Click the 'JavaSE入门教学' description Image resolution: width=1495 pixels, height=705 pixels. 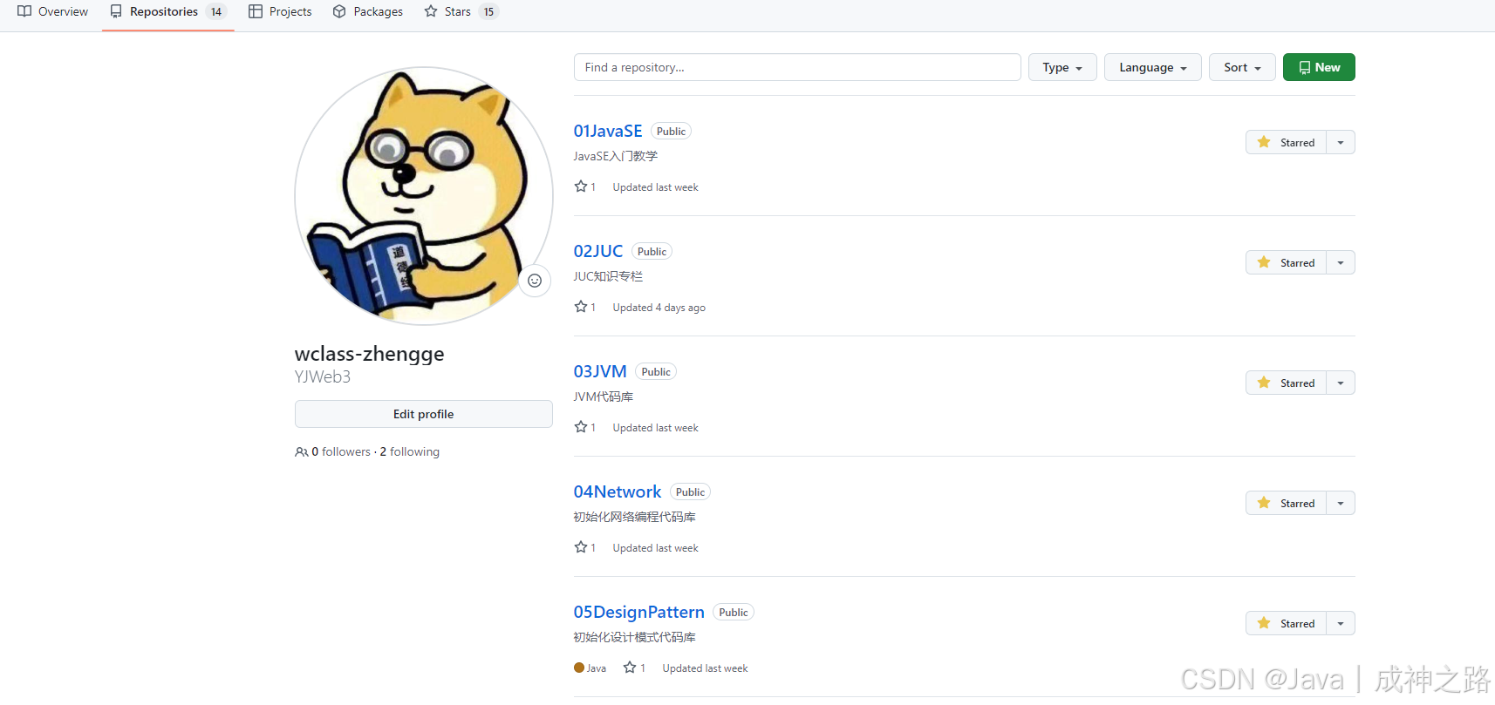tap(616, 156)
